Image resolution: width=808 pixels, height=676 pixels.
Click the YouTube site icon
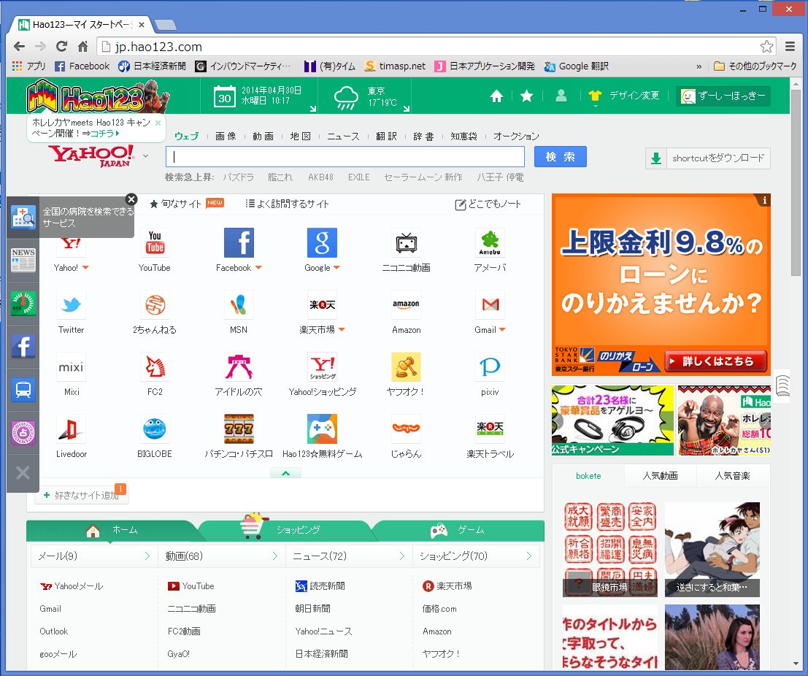155,243
